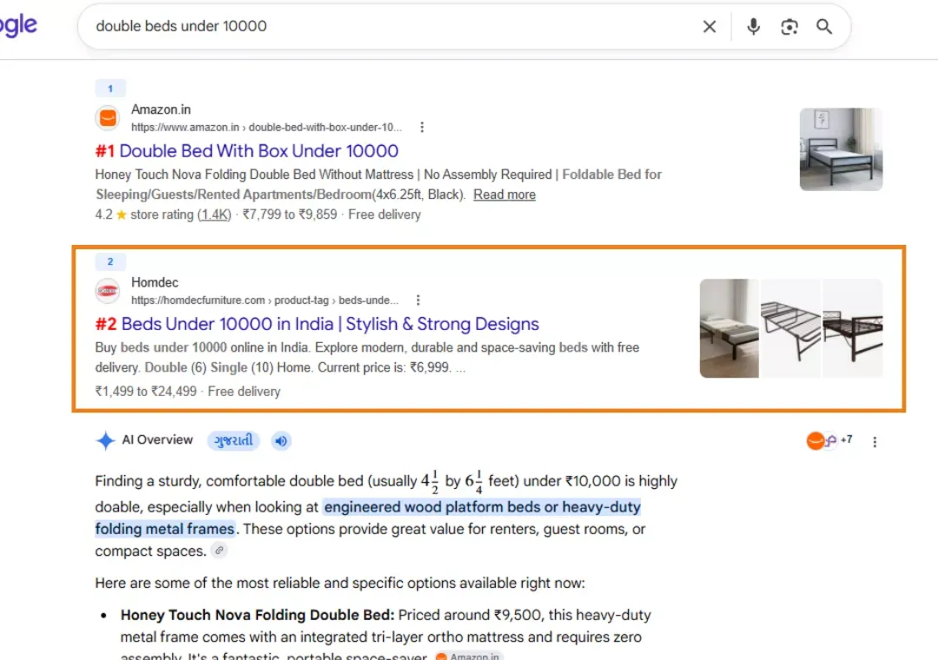Image resolution: width=938 pixels, height=660 pixels.
Task: Start voice search with the microphone icon
Action: (x=753, y=26)
